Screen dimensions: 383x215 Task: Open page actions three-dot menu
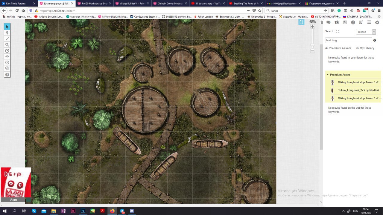(x=249, y=10)
